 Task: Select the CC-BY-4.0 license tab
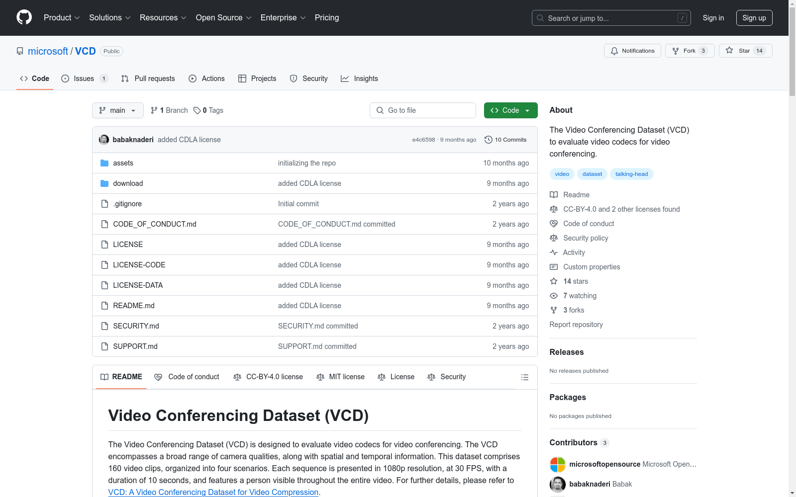268,377
